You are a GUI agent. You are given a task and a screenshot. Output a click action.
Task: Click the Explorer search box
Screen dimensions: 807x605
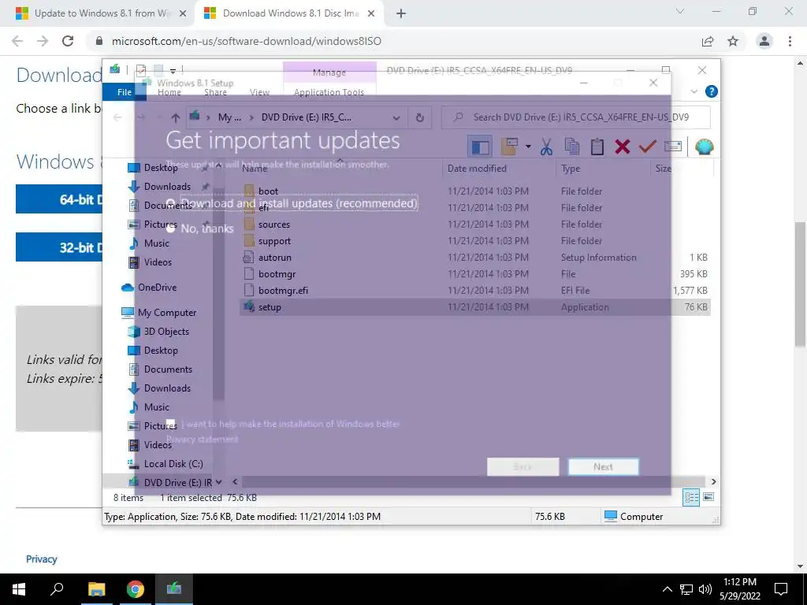[x=576, y=117]
